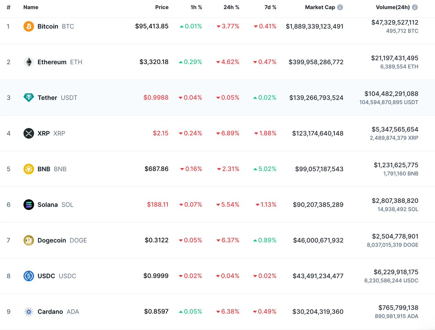
Task: Click the Cardano logo icon
Action: 29,311
